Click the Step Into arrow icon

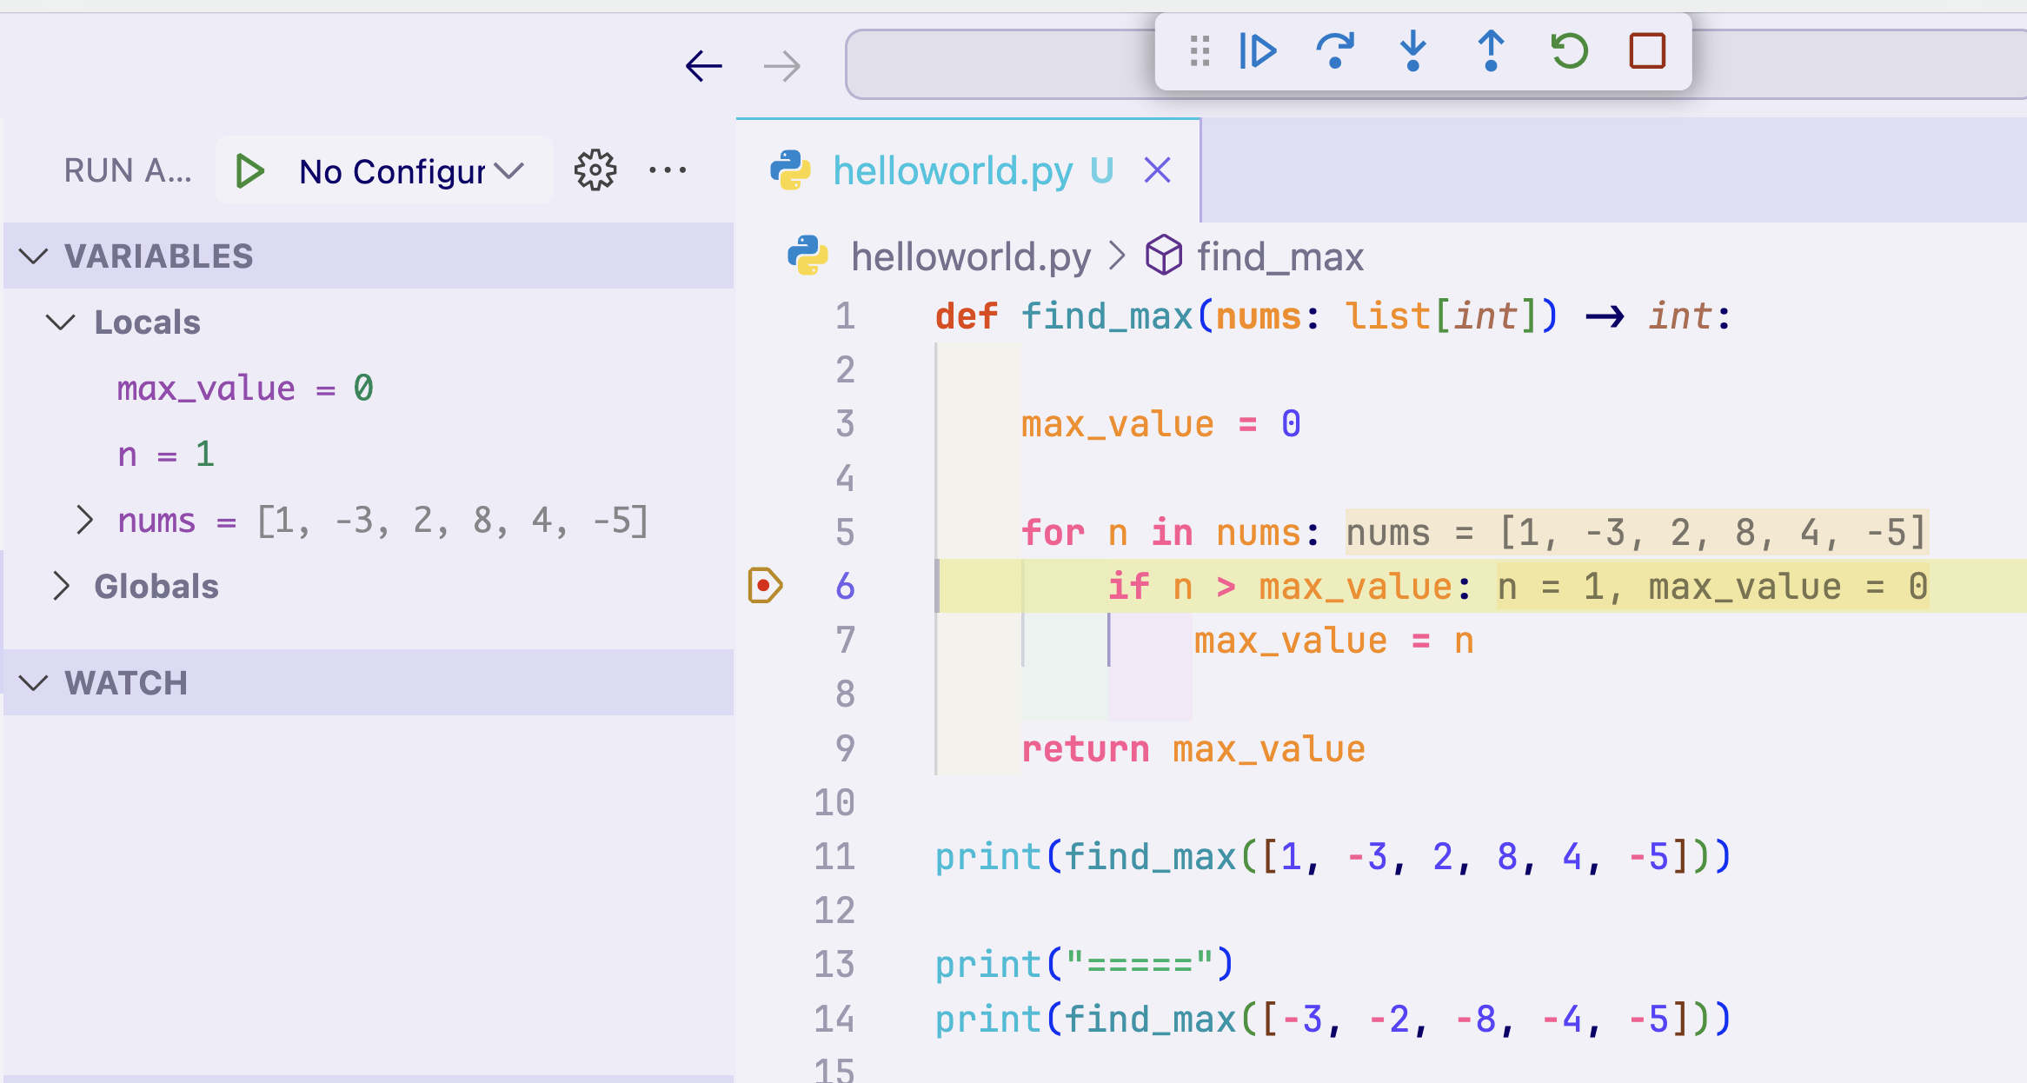pos(1412,51)
